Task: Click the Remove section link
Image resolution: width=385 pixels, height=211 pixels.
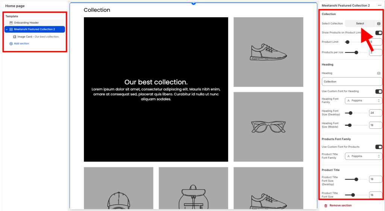Action: tap(341, 206)
